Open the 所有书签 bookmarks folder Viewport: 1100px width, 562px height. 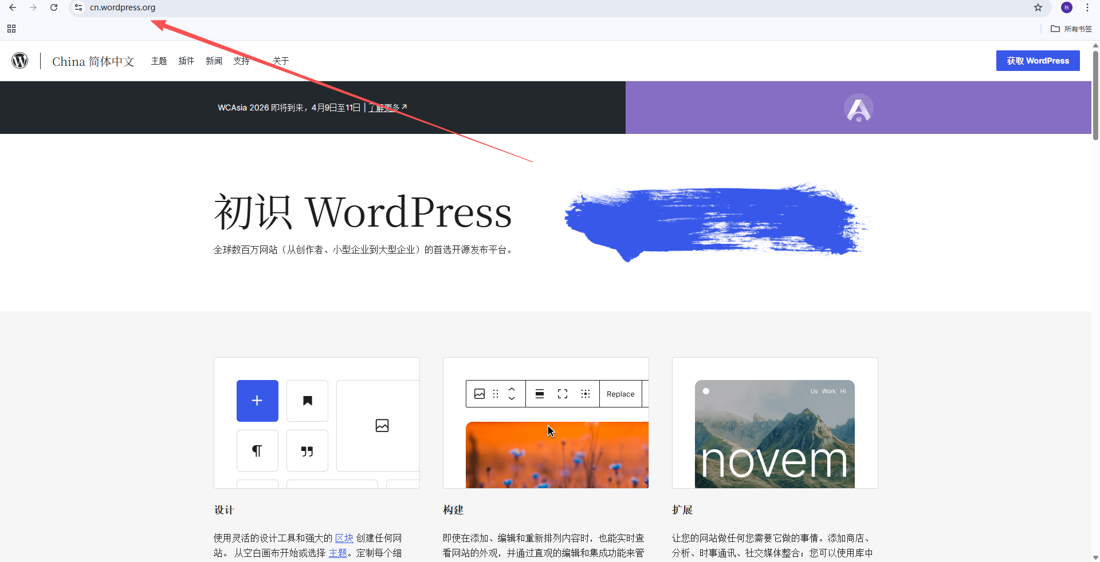coord(1071,29)
